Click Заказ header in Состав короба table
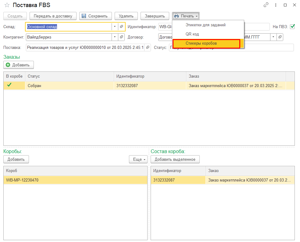The width and height of the screenshot is (300, 242). [x=250, y=171]
